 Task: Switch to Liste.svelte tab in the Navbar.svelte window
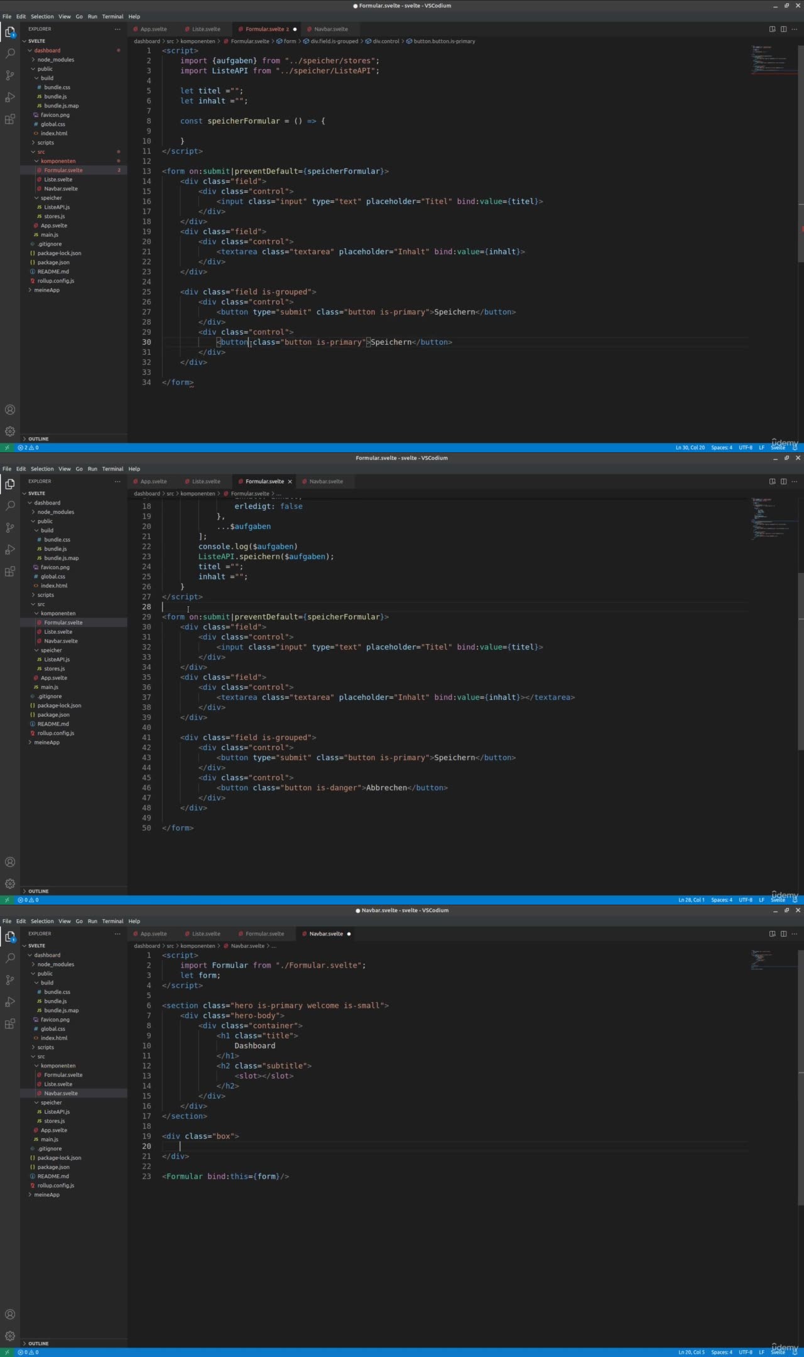pyautogui.click(x=206, y=934)
